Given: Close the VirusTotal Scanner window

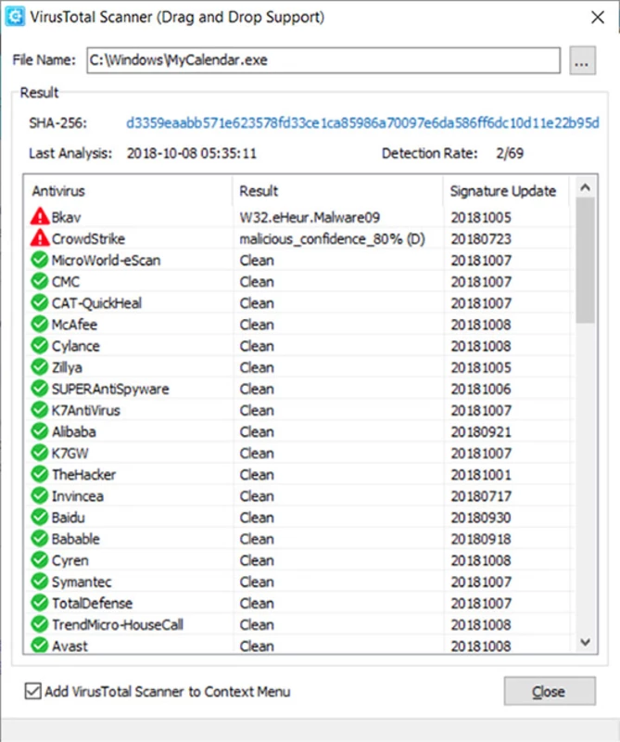Looking at the screenshot, I should tap(598, 17).
